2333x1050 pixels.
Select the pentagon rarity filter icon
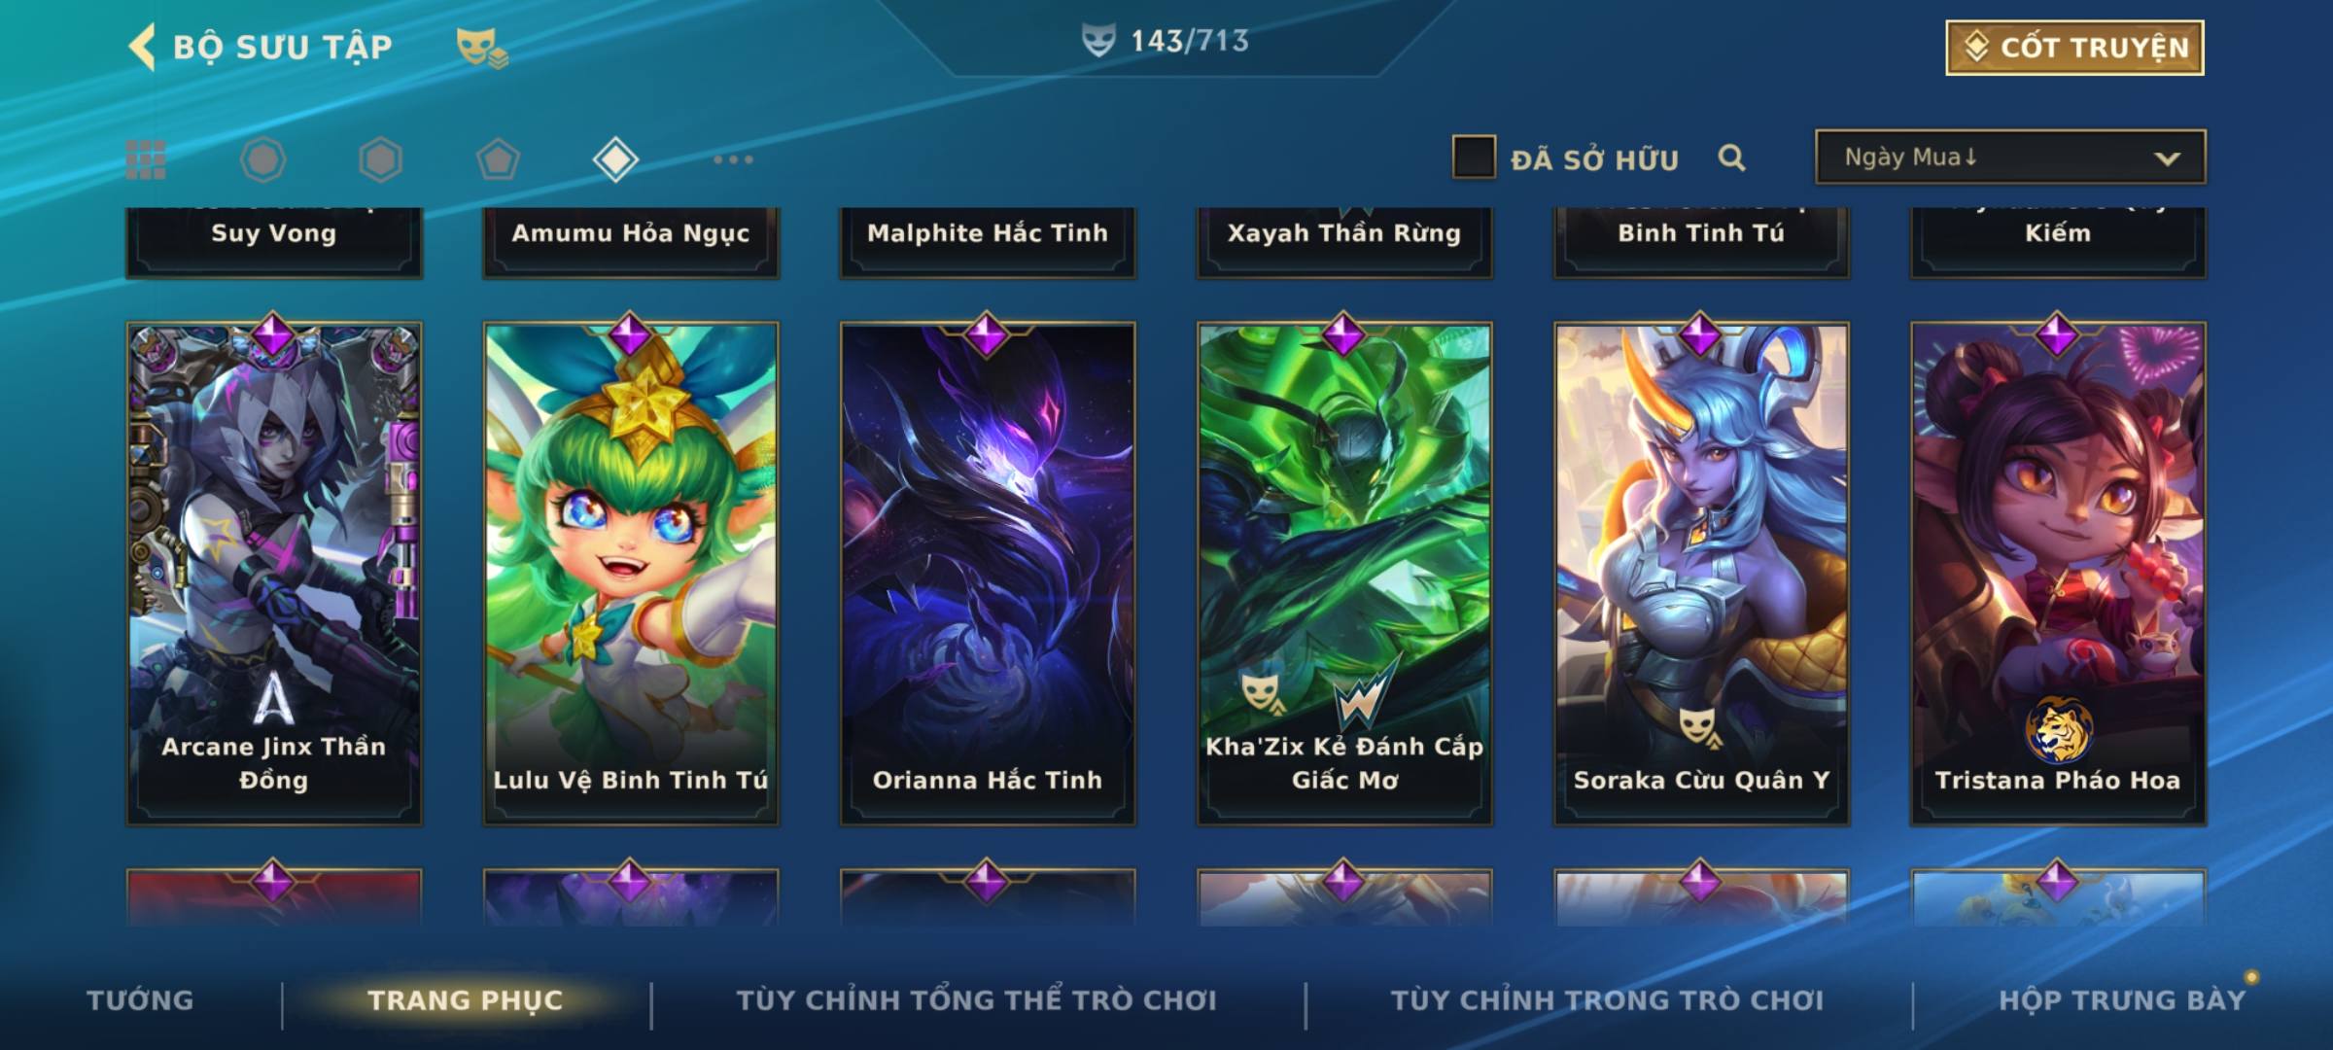click(498, 159)
